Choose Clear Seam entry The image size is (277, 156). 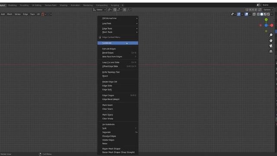pyautogui.click(x=118, y=109)
